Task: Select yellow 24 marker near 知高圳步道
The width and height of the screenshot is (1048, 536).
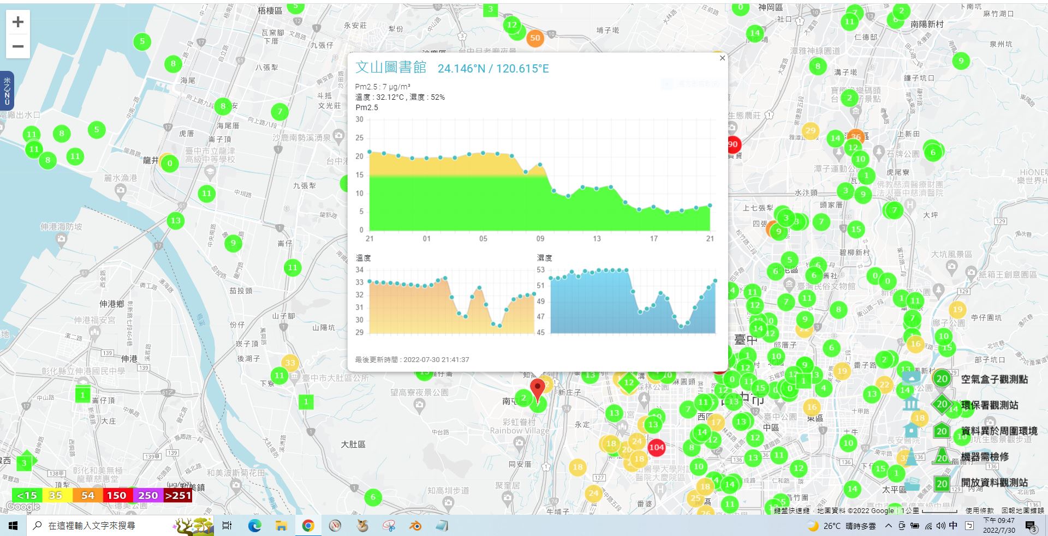Action: 593,493
